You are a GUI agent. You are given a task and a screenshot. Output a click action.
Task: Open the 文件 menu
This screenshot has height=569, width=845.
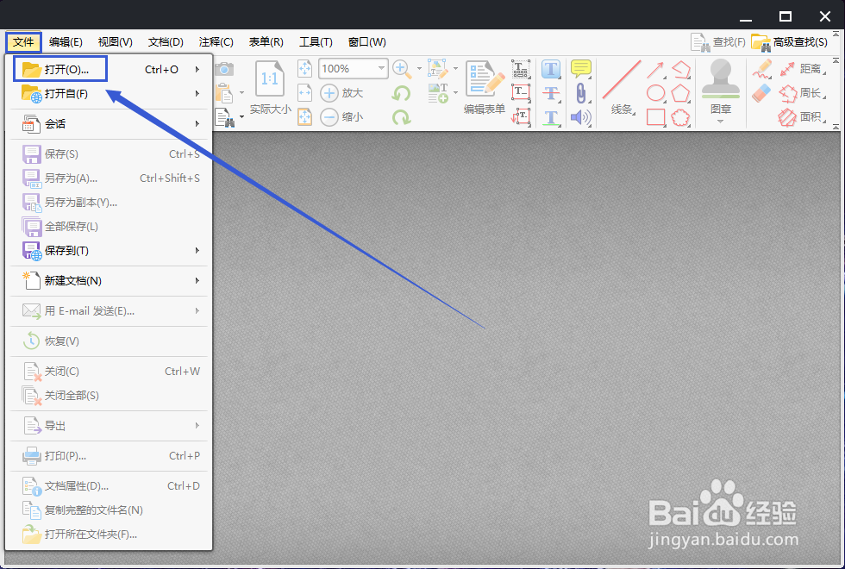[x=23, y=42]
